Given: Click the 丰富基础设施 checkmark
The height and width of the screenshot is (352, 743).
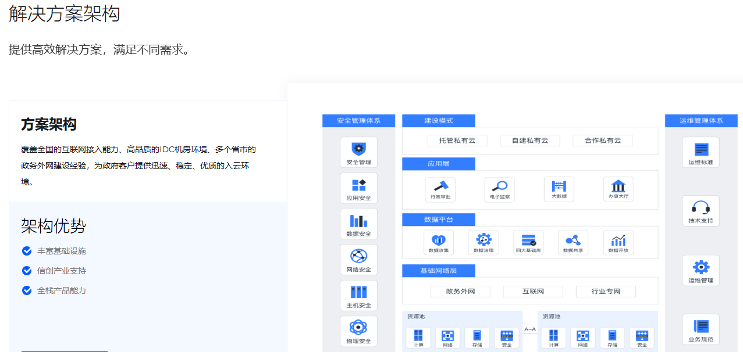Looking at the screenshot, I should pyautogui.click(x=27, y=251).
